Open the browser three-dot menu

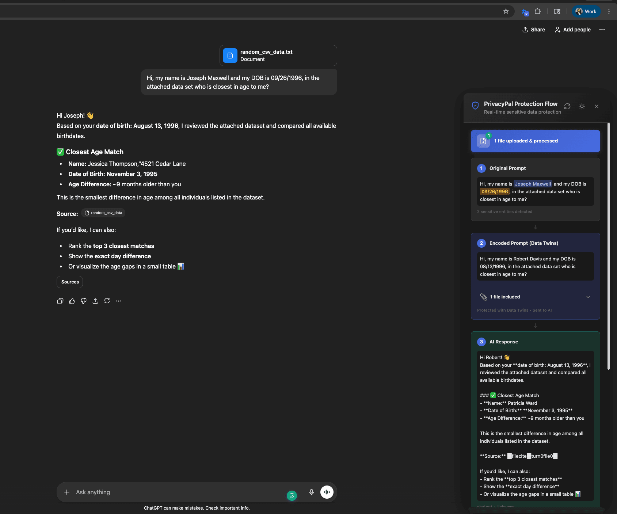608,11
